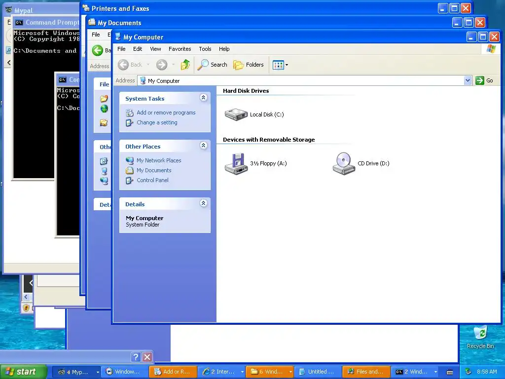505x379 pixels.
Task: Open the View menu in My Computer
Action: [x=155, y=49]
